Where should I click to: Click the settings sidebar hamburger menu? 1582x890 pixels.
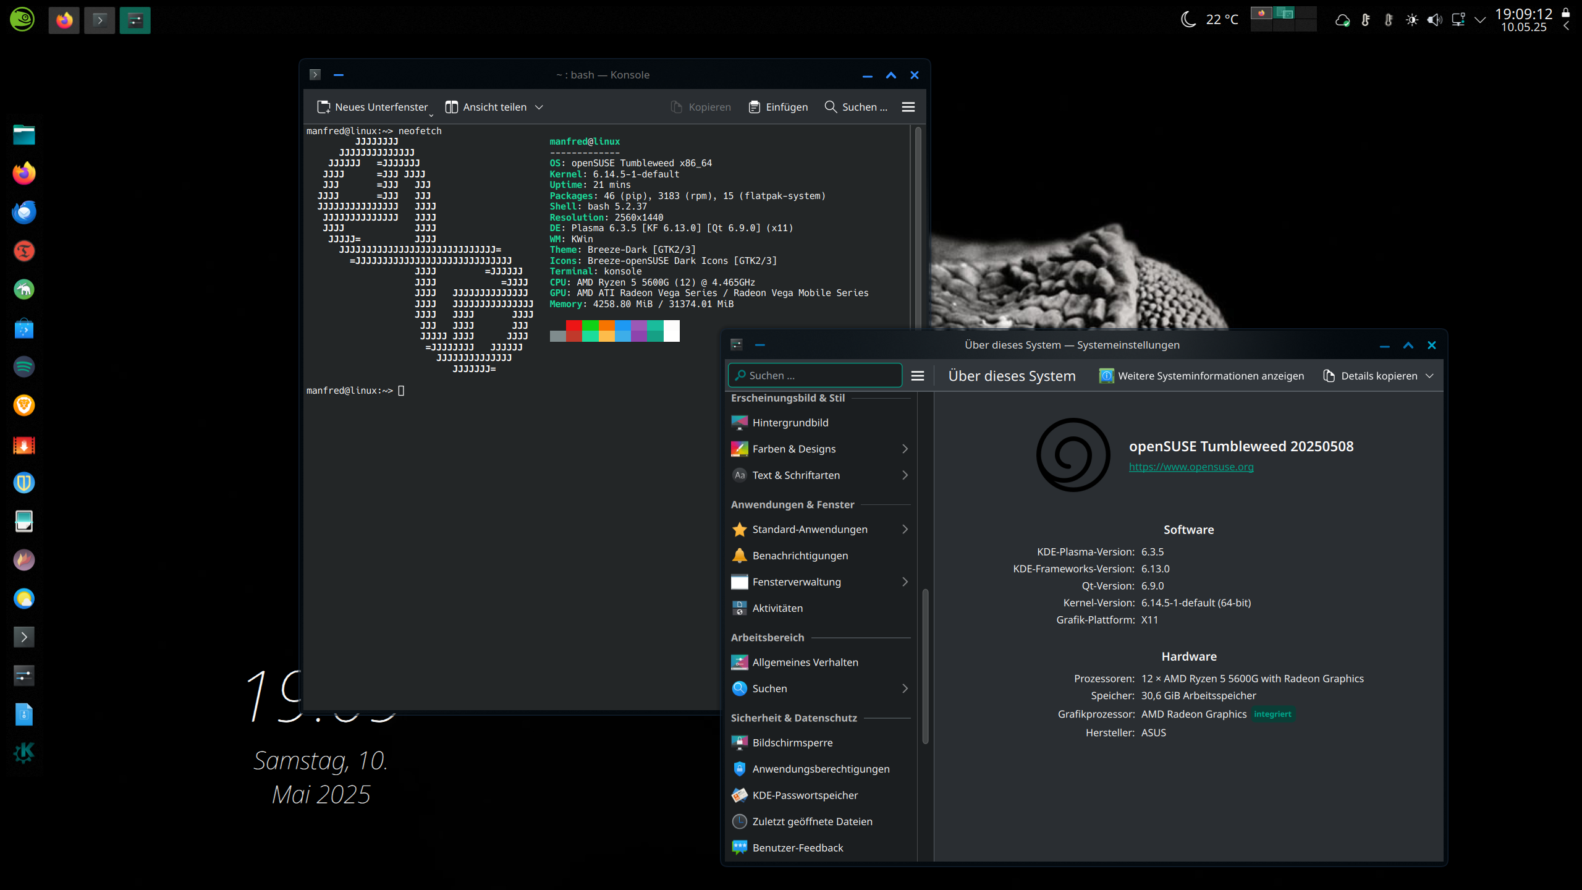point(918,376)
